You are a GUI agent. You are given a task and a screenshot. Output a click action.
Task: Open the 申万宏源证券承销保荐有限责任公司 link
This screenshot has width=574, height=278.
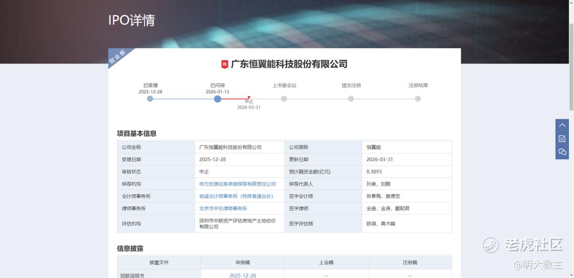point(237,184)
